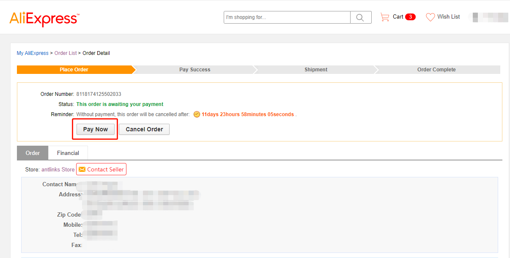Viewport: 510px width, 258px height.
Task: Click the Contact Seller link
Action: (x=105, y=169)
